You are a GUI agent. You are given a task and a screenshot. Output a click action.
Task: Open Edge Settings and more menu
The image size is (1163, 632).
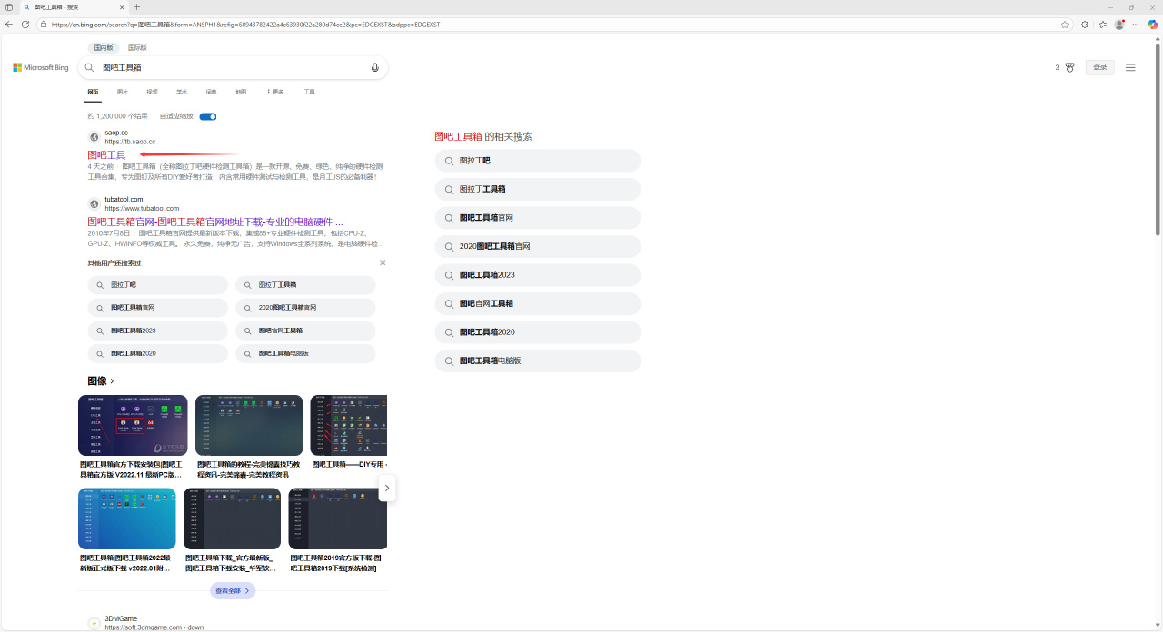pos(1137,25)
